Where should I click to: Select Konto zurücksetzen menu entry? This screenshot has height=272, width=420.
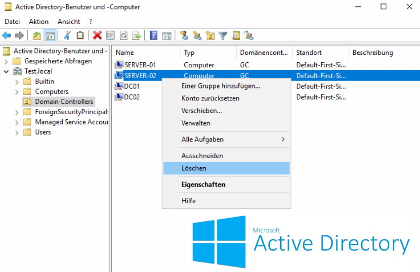tap(226, 98)
